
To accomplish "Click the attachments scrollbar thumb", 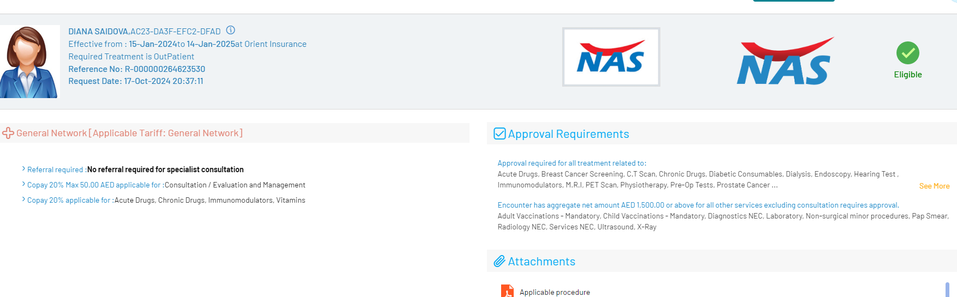I will [x=947, y=290].
